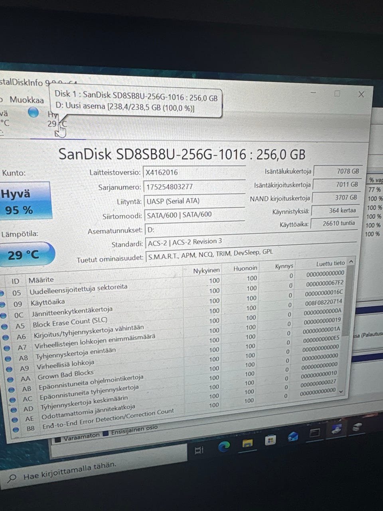Click the highlighted disk utility taskbar icon
Screen dimensions: 383x511
click(336, 429)
